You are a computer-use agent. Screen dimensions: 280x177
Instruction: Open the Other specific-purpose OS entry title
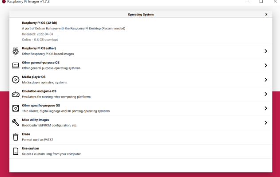(41, 105)
